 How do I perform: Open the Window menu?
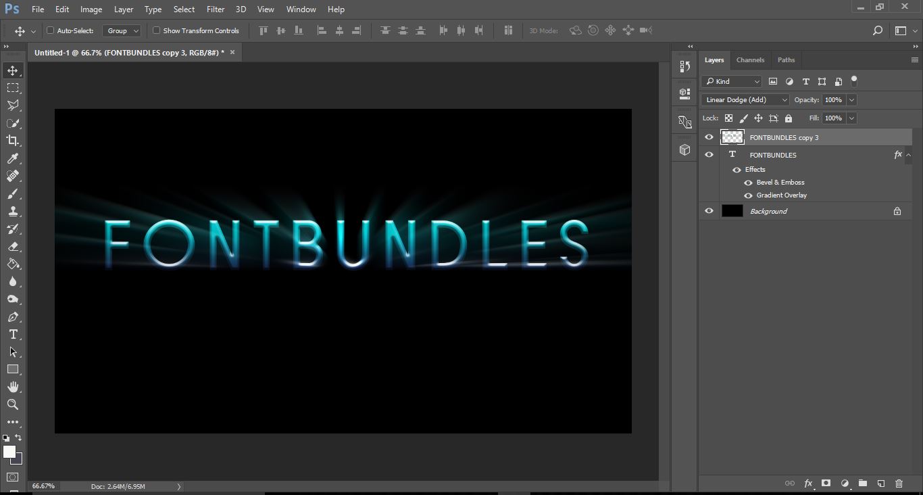(x=301, y=9)
